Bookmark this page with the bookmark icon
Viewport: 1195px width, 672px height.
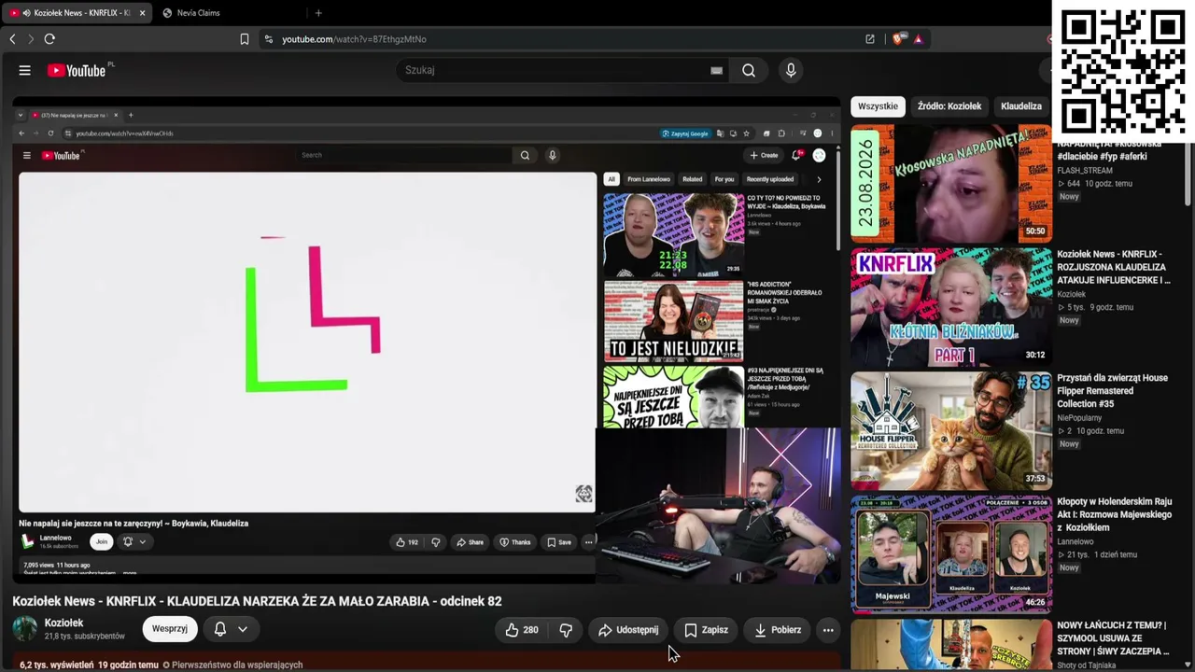245,39
